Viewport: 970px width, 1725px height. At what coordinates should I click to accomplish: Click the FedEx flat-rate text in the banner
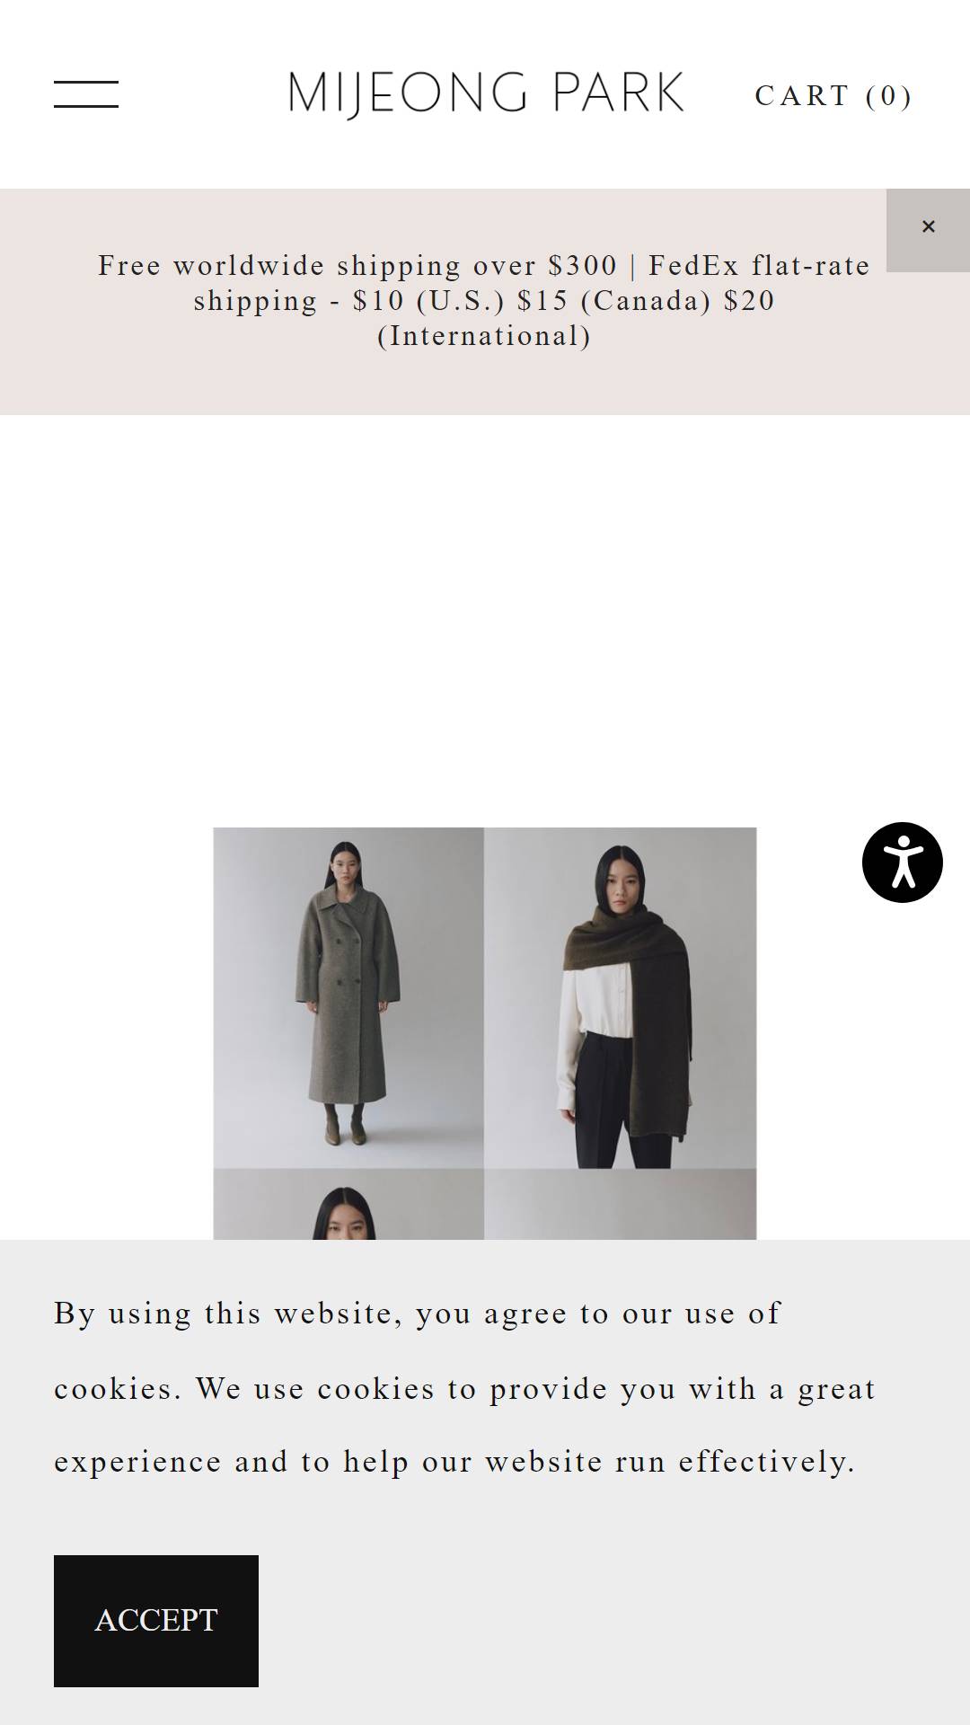759,266
